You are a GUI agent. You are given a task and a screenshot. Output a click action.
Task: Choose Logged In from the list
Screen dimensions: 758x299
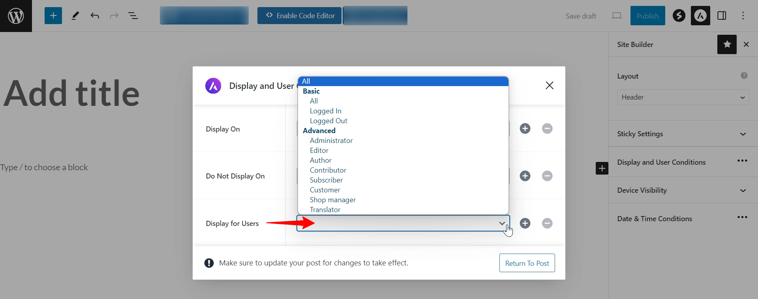tap(325, 111)
